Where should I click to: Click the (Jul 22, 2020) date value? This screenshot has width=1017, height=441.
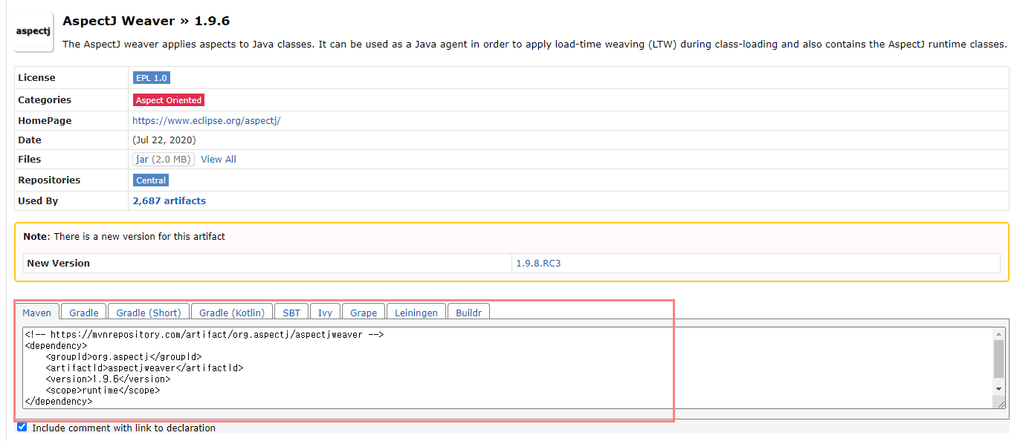pos(164,140)
